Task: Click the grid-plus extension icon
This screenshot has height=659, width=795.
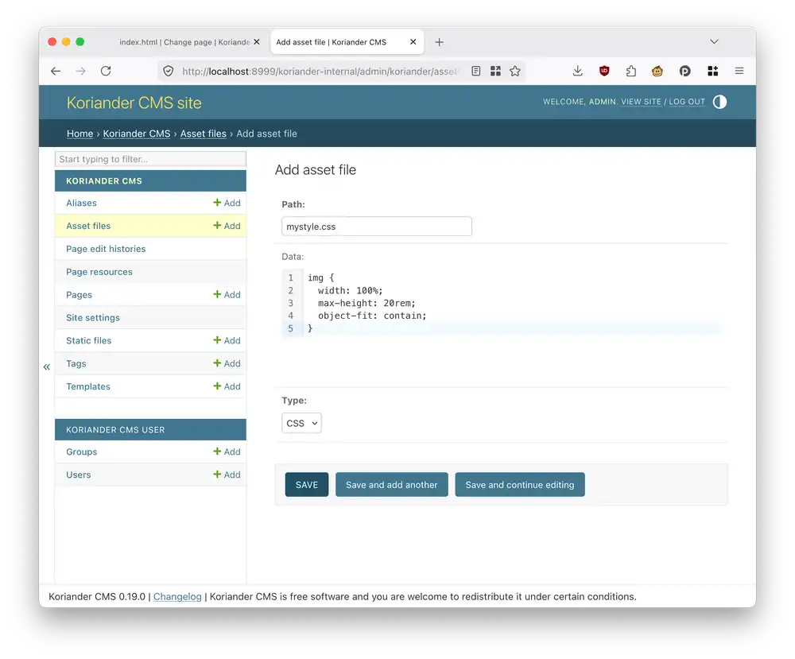Action: (x=712, y=71)
